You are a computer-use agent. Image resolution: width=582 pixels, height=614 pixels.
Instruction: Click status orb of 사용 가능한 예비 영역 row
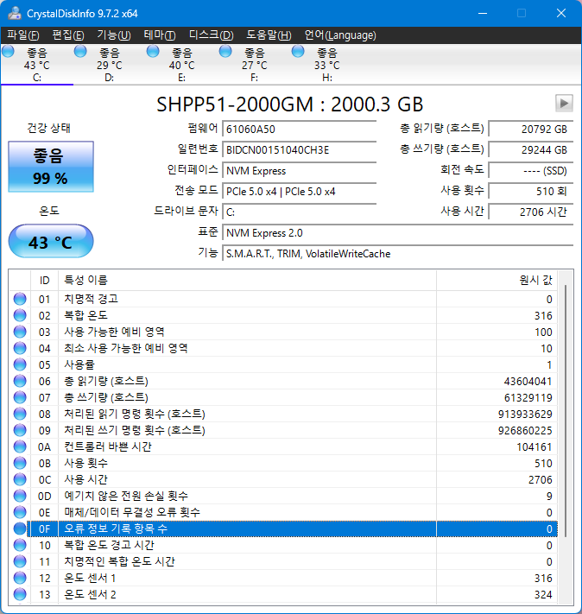pyautogui.click(x=20, y=332)
